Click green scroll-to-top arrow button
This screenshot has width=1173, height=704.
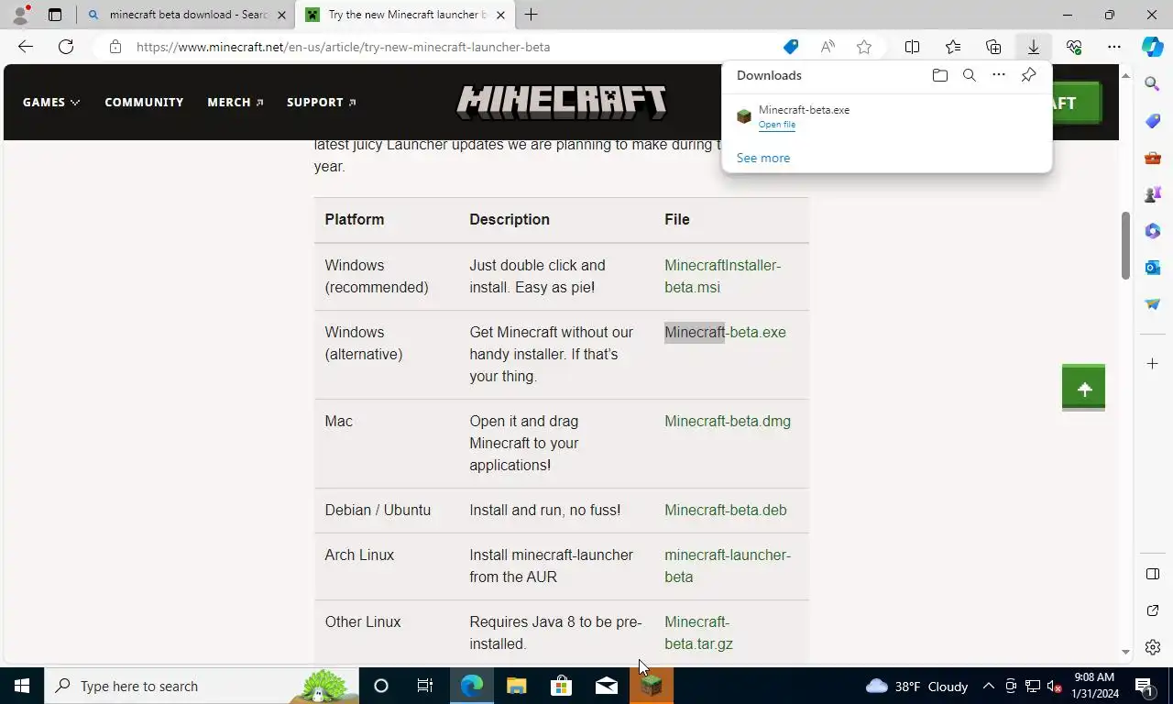(x=1083, y=389)
